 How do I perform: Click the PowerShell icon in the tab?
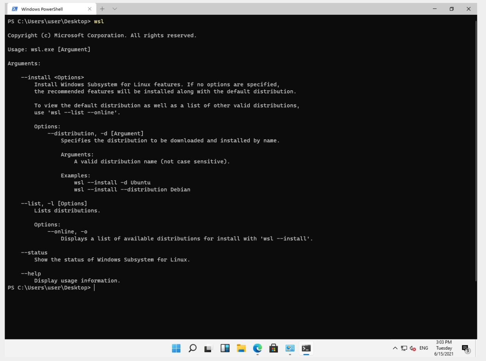[x=14, y=9]
